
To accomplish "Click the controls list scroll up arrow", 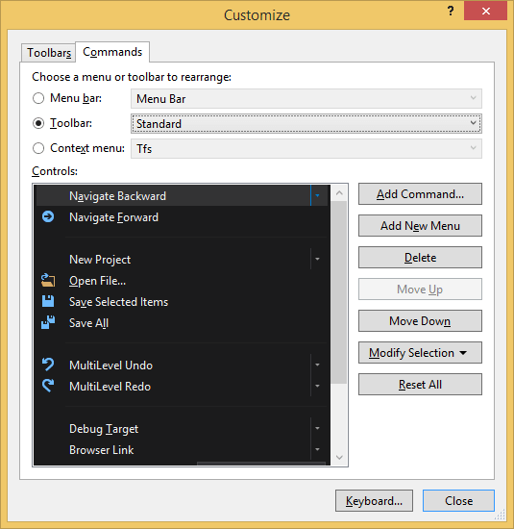I will pos(339,193).
